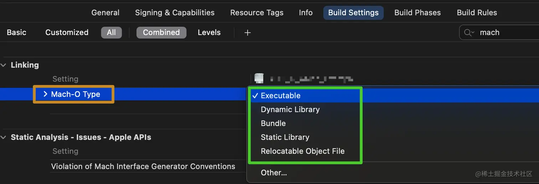This screenshot has width=539, height=184.
Task: Switch to the Build Rules tab
Action: pyautogui.click(x=477, y=12)
